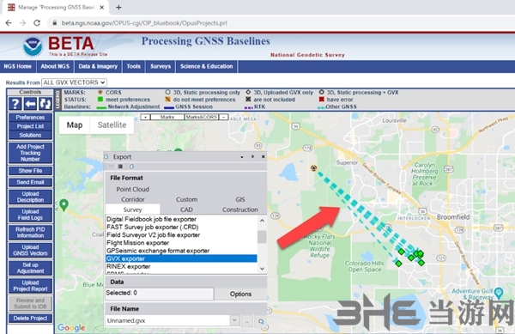Click the Export panel title icon
This screenshot has width=515, height=334.
click(x=106, y=157)
